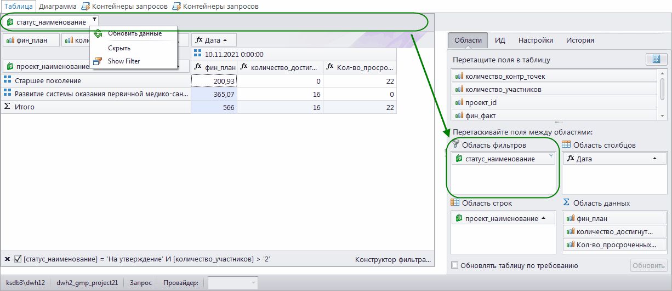Enable Обновлять таблицу по требованию checkbox
Screen dimensions: 672x291
click(x=454, y=266)
